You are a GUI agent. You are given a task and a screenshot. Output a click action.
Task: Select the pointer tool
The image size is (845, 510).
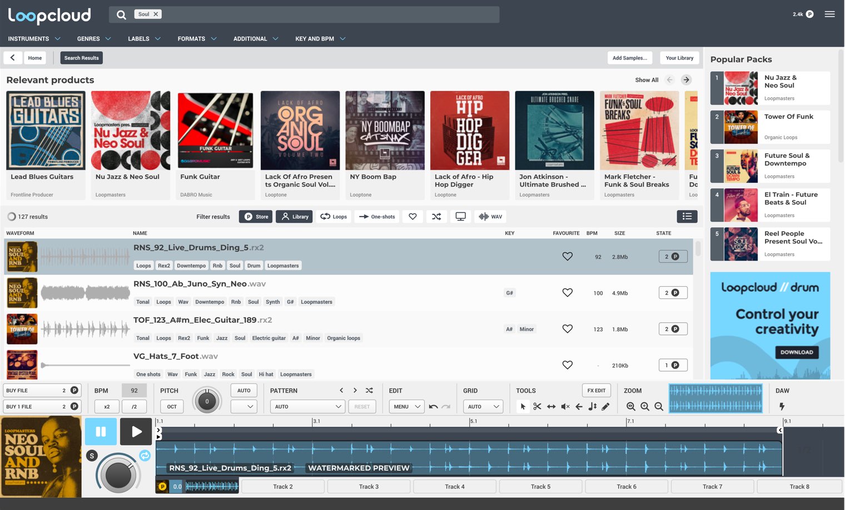click(523, 407)
